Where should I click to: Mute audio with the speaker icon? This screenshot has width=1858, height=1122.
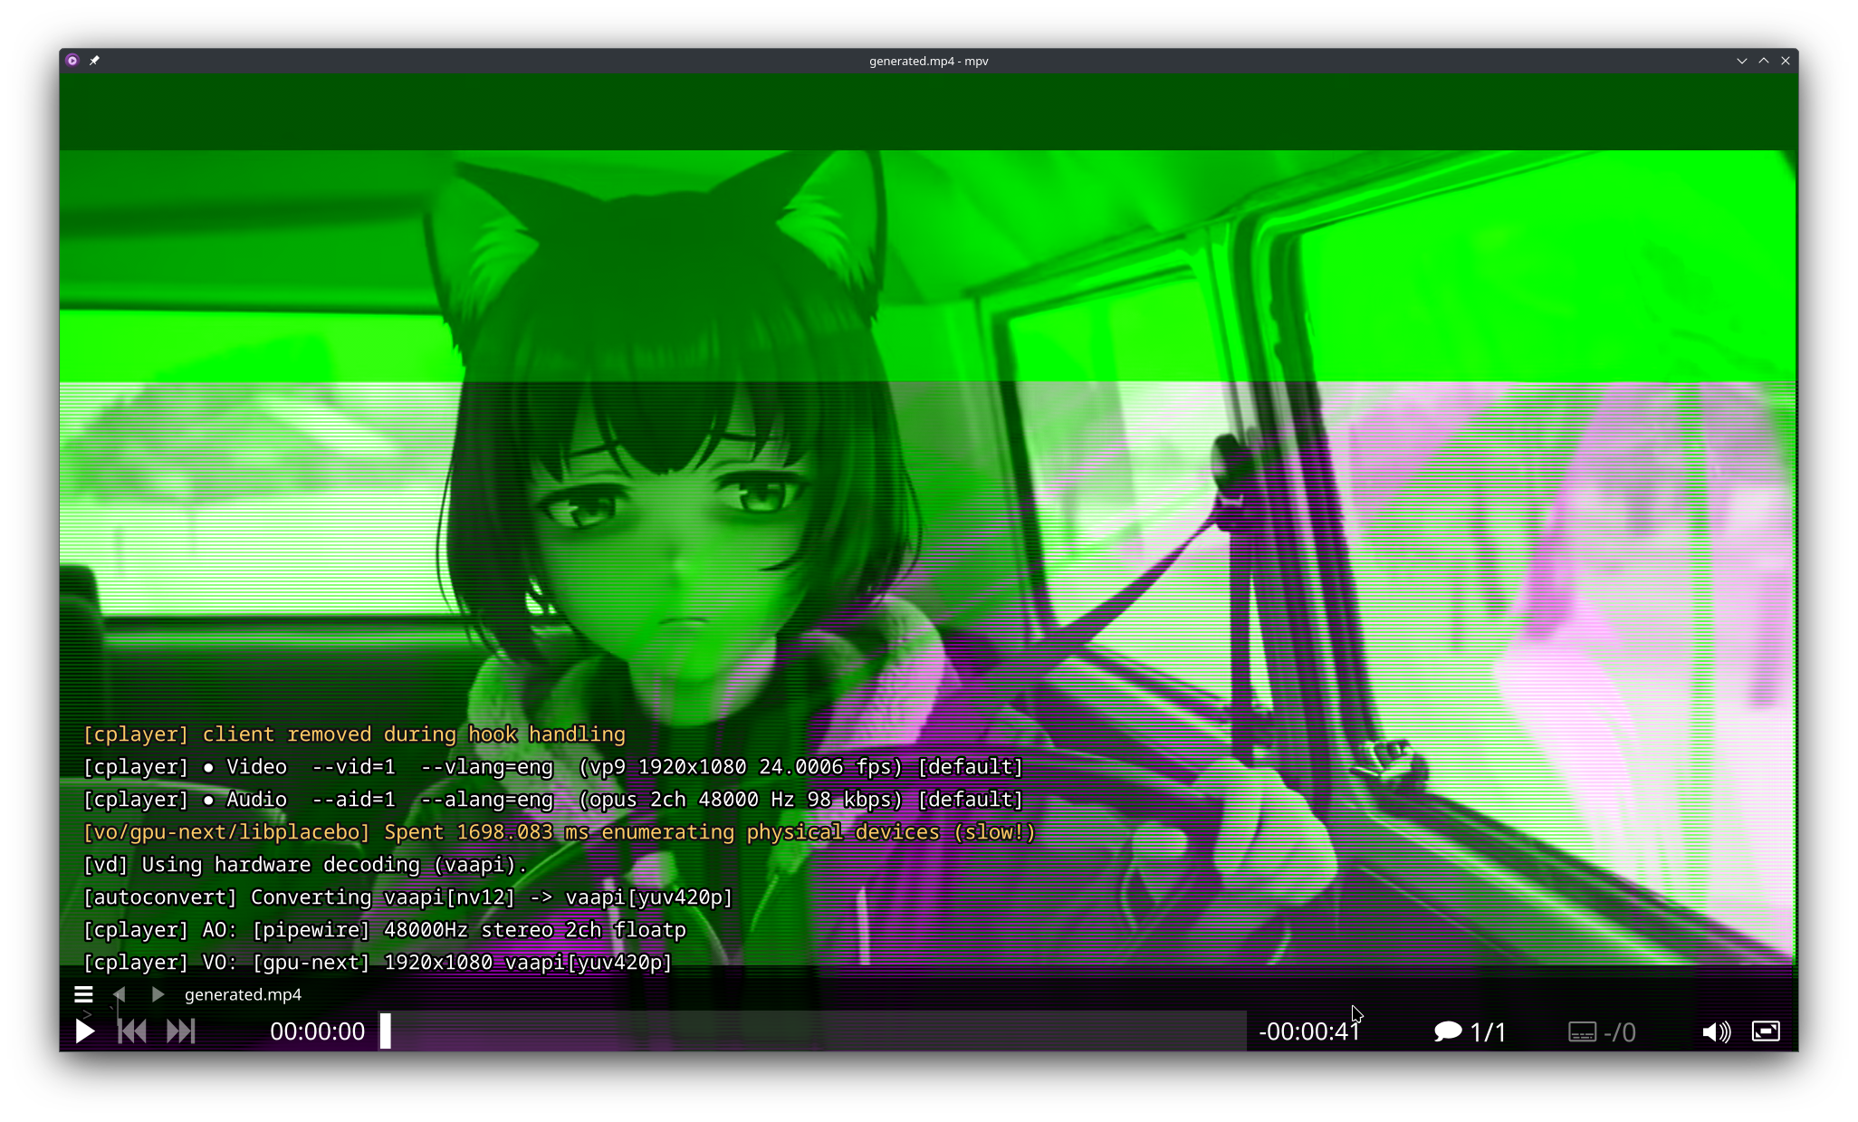tap(1716, 1031)
